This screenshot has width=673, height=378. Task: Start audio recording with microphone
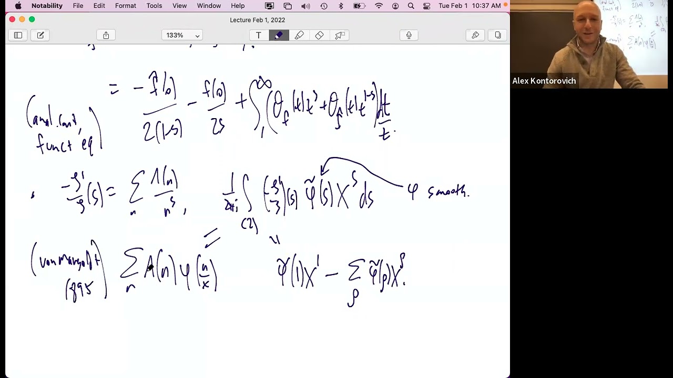[x=409, y=35]
